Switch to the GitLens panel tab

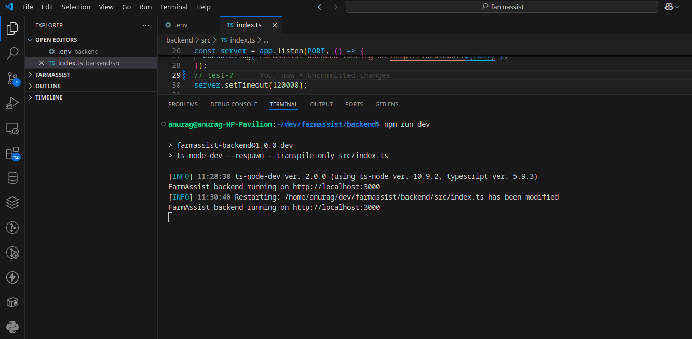387,104
